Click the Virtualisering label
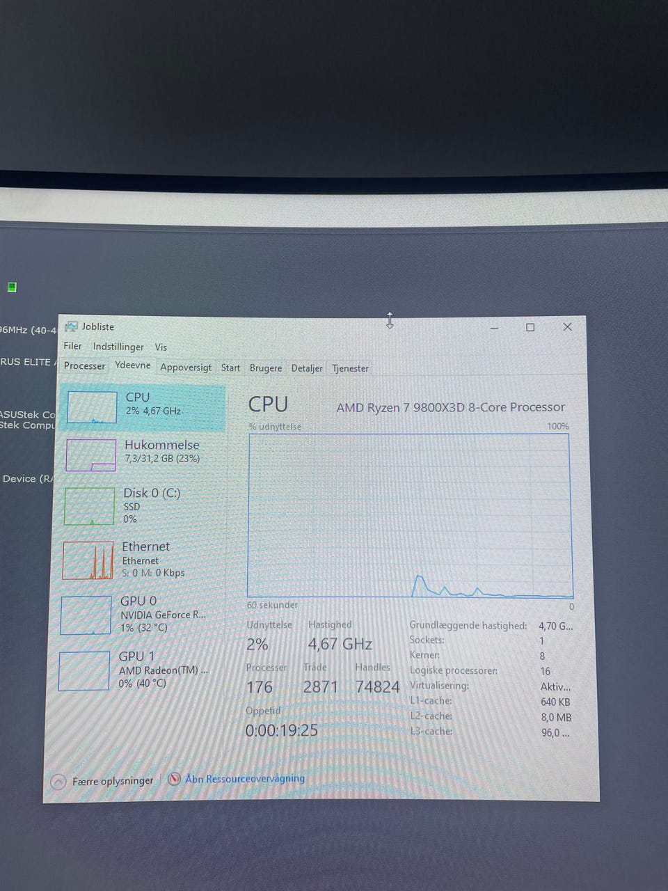 tap(439, 686)
